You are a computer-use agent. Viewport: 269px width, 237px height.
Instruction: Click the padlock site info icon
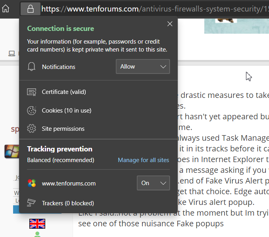pos(31,8)
